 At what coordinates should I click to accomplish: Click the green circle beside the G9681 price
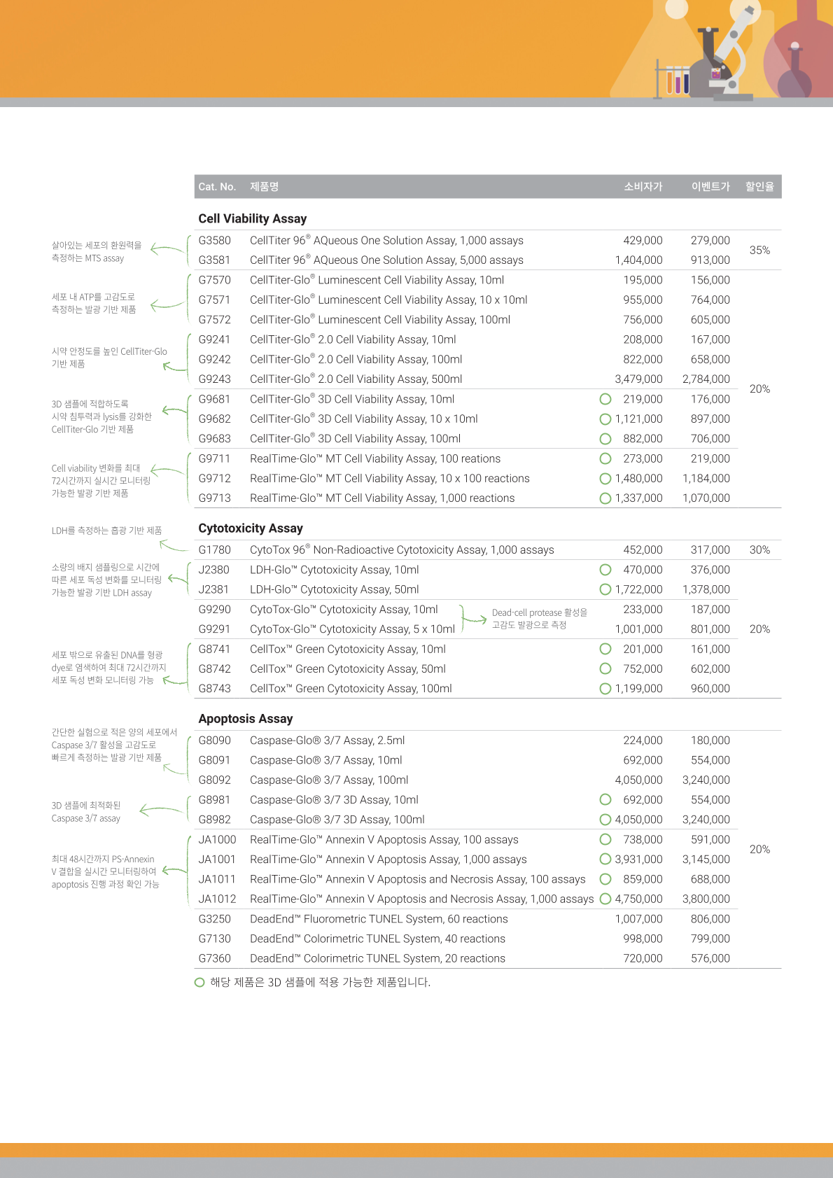coord(605,399)
